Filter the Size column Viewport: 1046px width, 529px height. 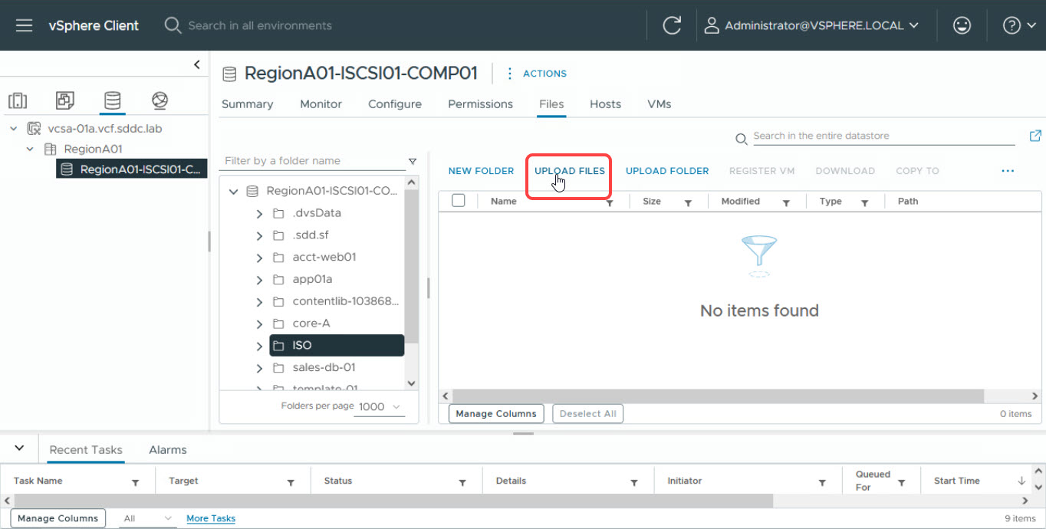click(688, 202)
